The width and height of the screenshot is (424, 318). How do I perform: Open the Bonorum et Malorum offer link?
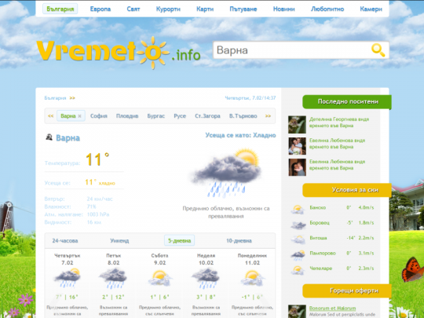point(332,309)
